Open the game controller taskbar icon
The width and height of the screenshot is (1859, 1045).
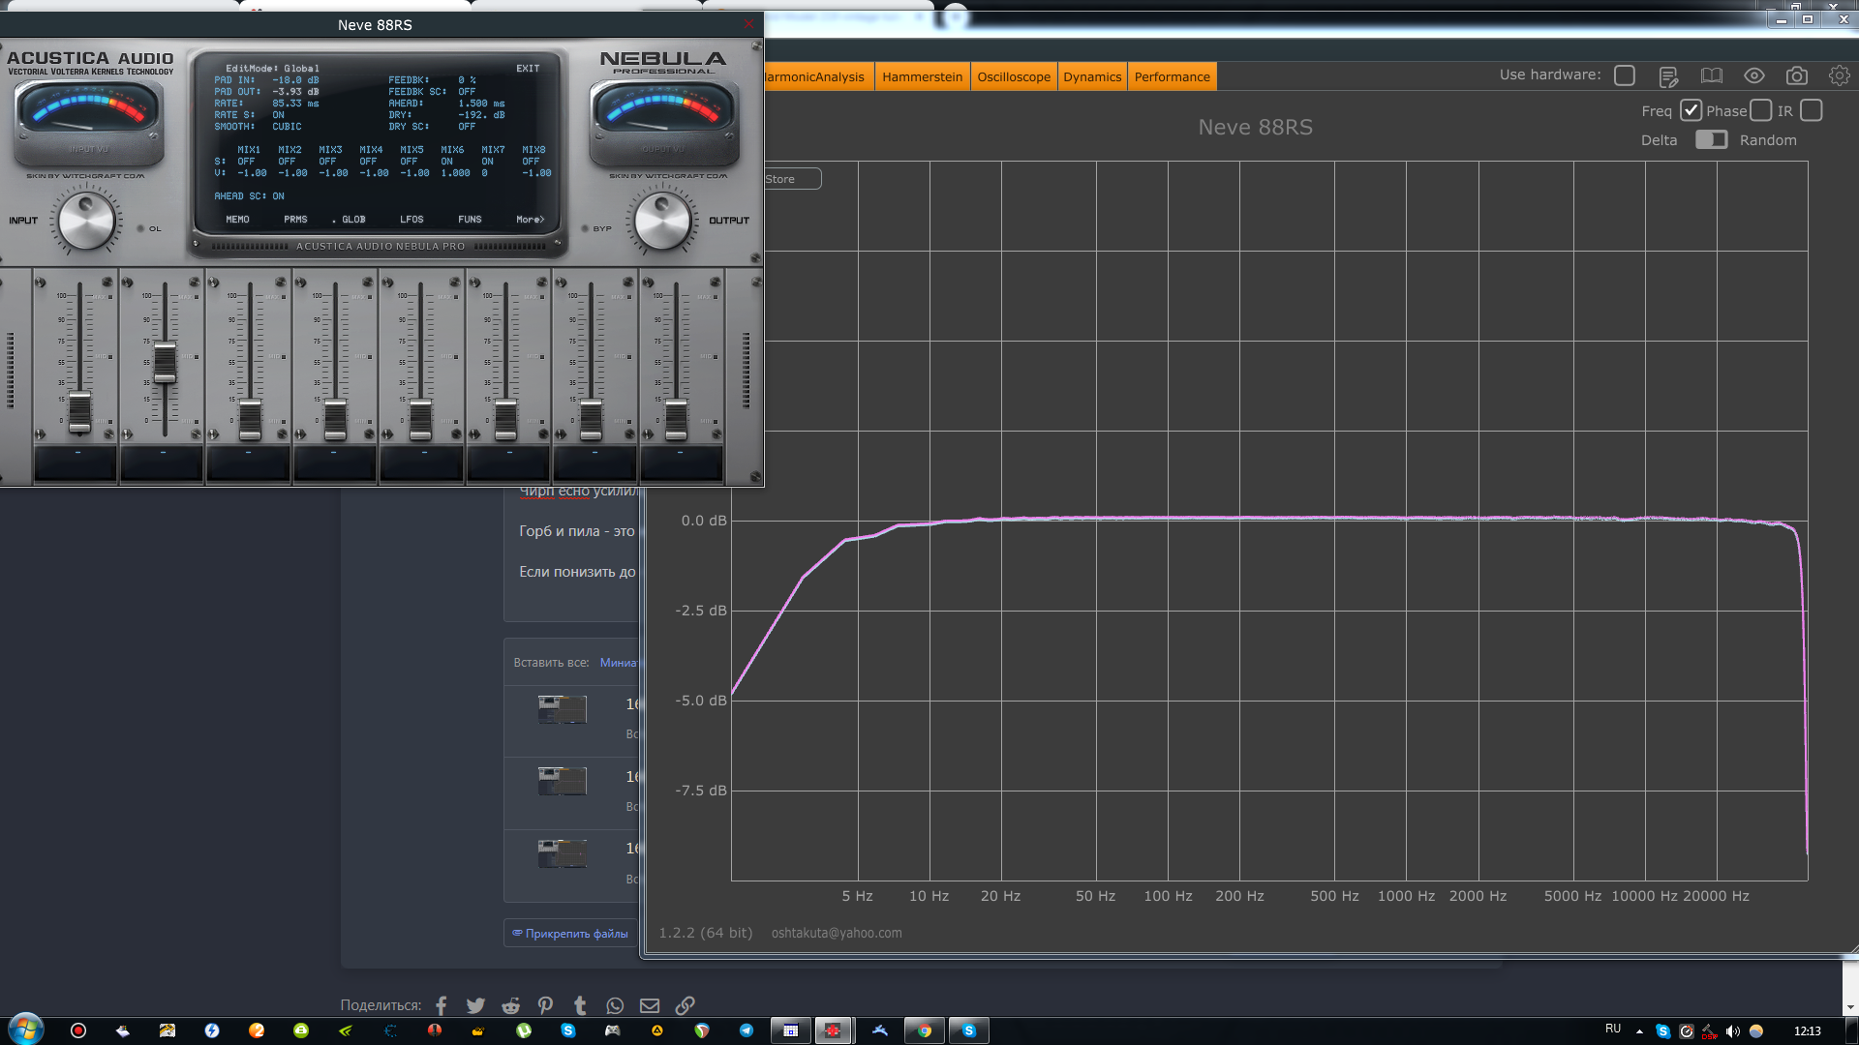[x=613, y=1030]
